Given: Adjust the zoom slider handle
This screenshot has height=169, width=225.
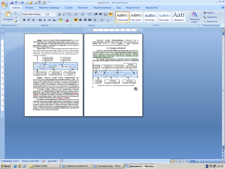Looking at the screenshot, I should [205, 161].
